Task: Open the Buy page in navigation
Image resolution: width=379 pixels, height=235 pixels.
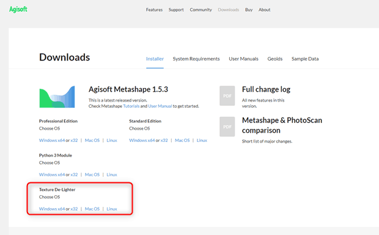Action: [249, 10]
